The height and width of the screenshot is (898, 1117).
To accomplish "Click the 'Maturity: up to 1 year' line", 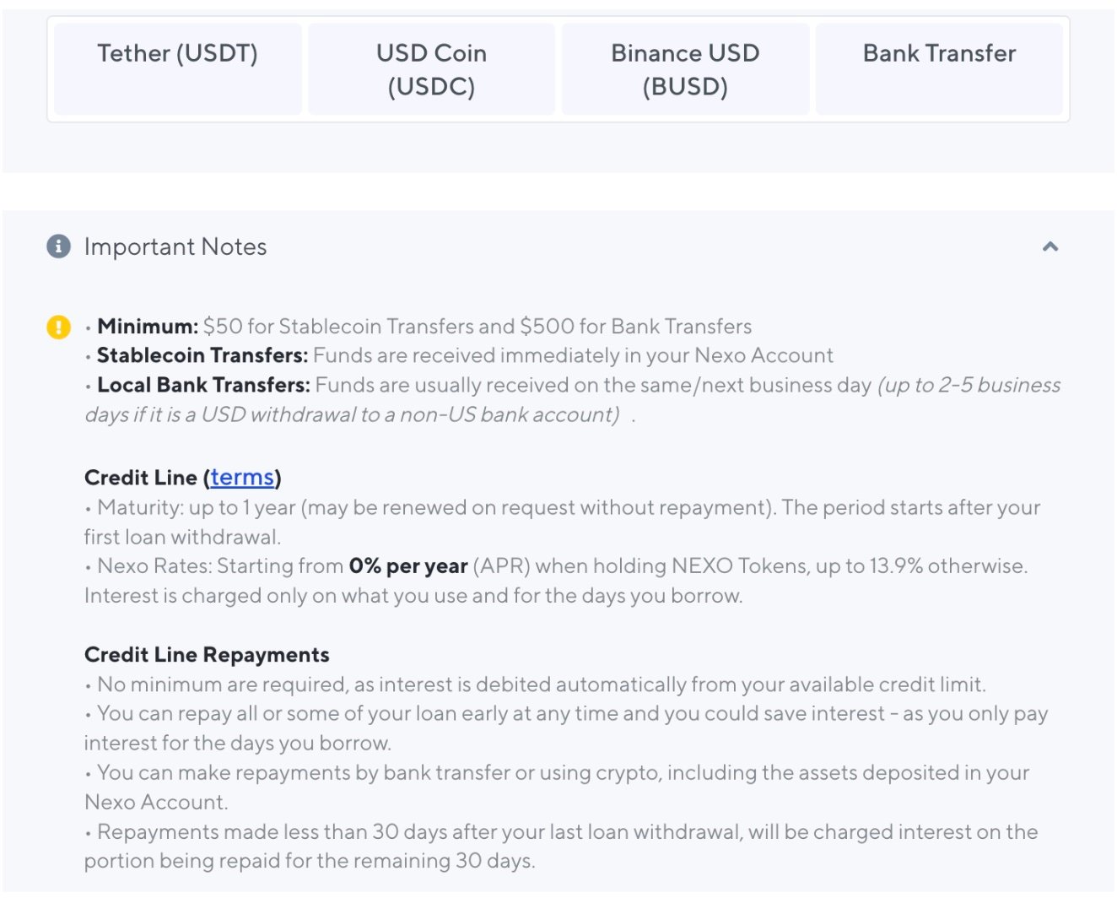I will 562,522.
